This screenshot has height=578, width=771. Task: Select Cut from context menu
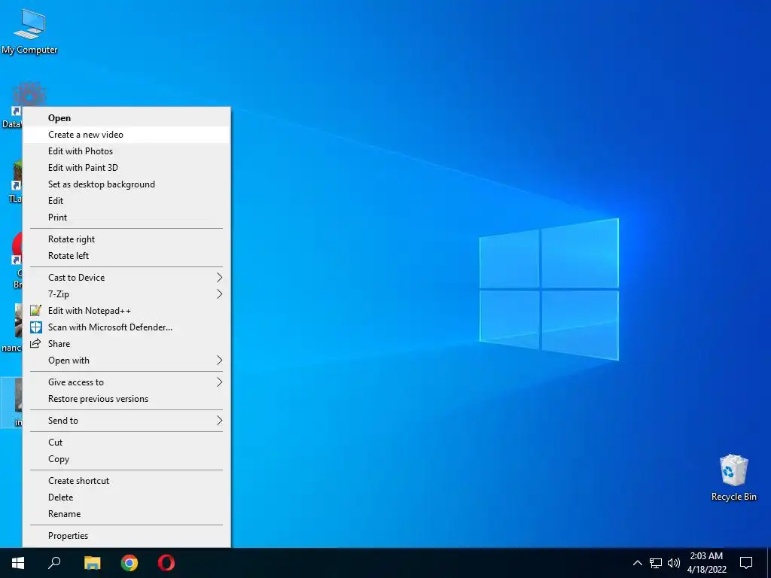[x=126, y=443]
